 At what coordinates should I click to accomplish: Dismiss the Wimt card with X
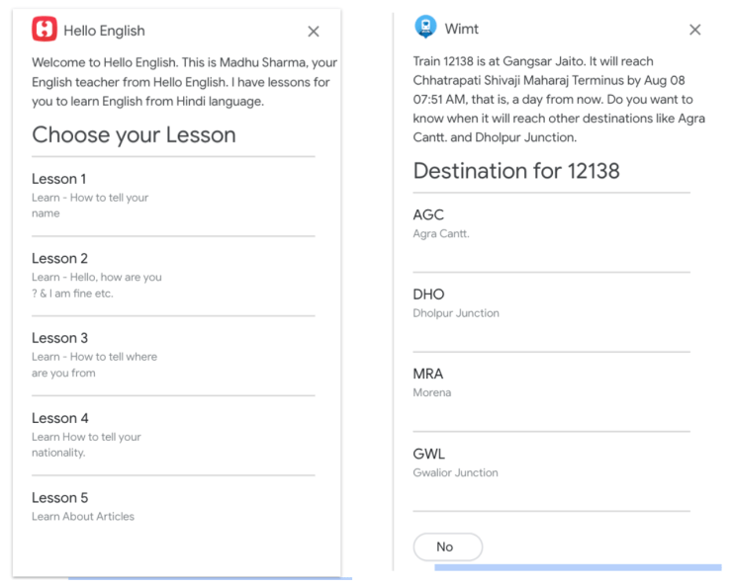pyautogui.click(x=694, y=30)
